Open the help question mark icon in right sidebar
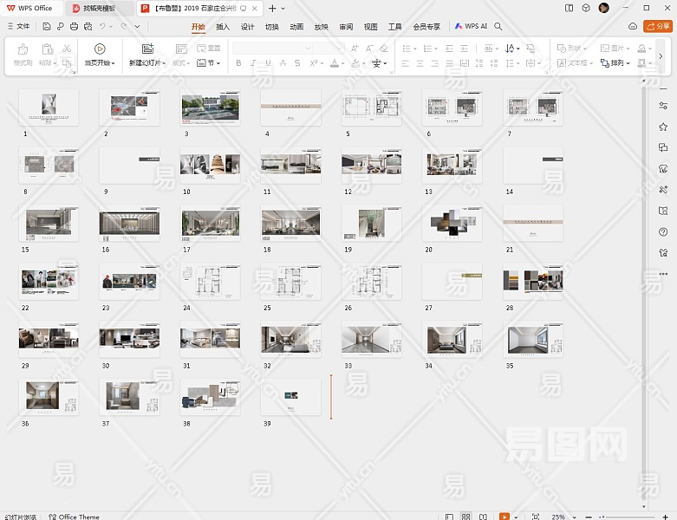 click(x=663, y=231)
